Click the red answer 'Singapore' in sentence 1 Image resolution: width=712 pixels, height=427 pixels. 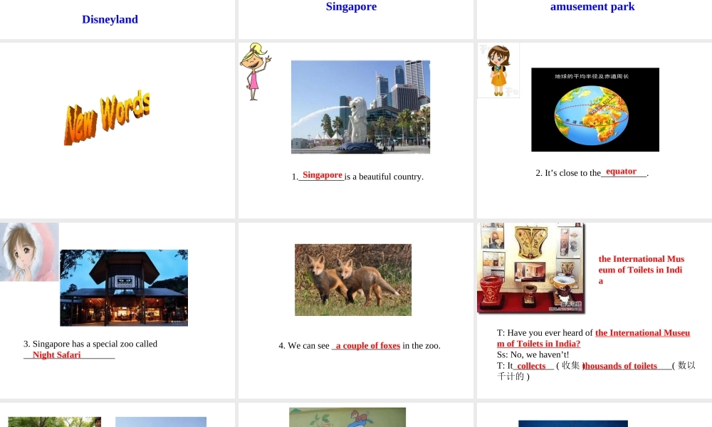[323, 175]
